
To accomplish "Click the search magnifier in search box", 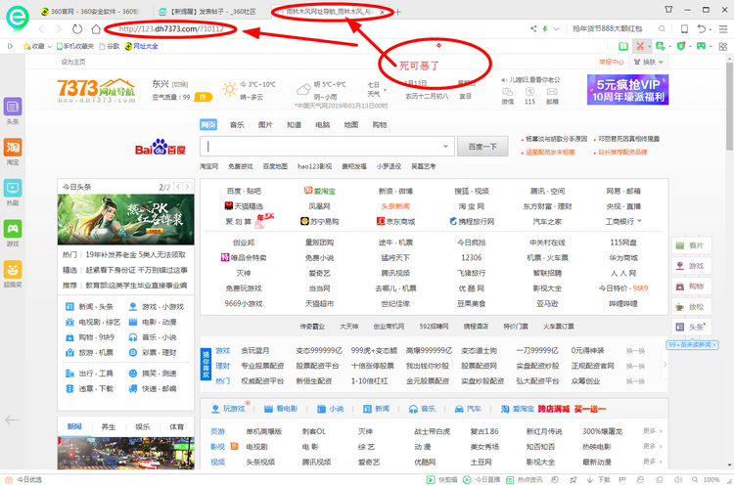I will coord(662,29).
